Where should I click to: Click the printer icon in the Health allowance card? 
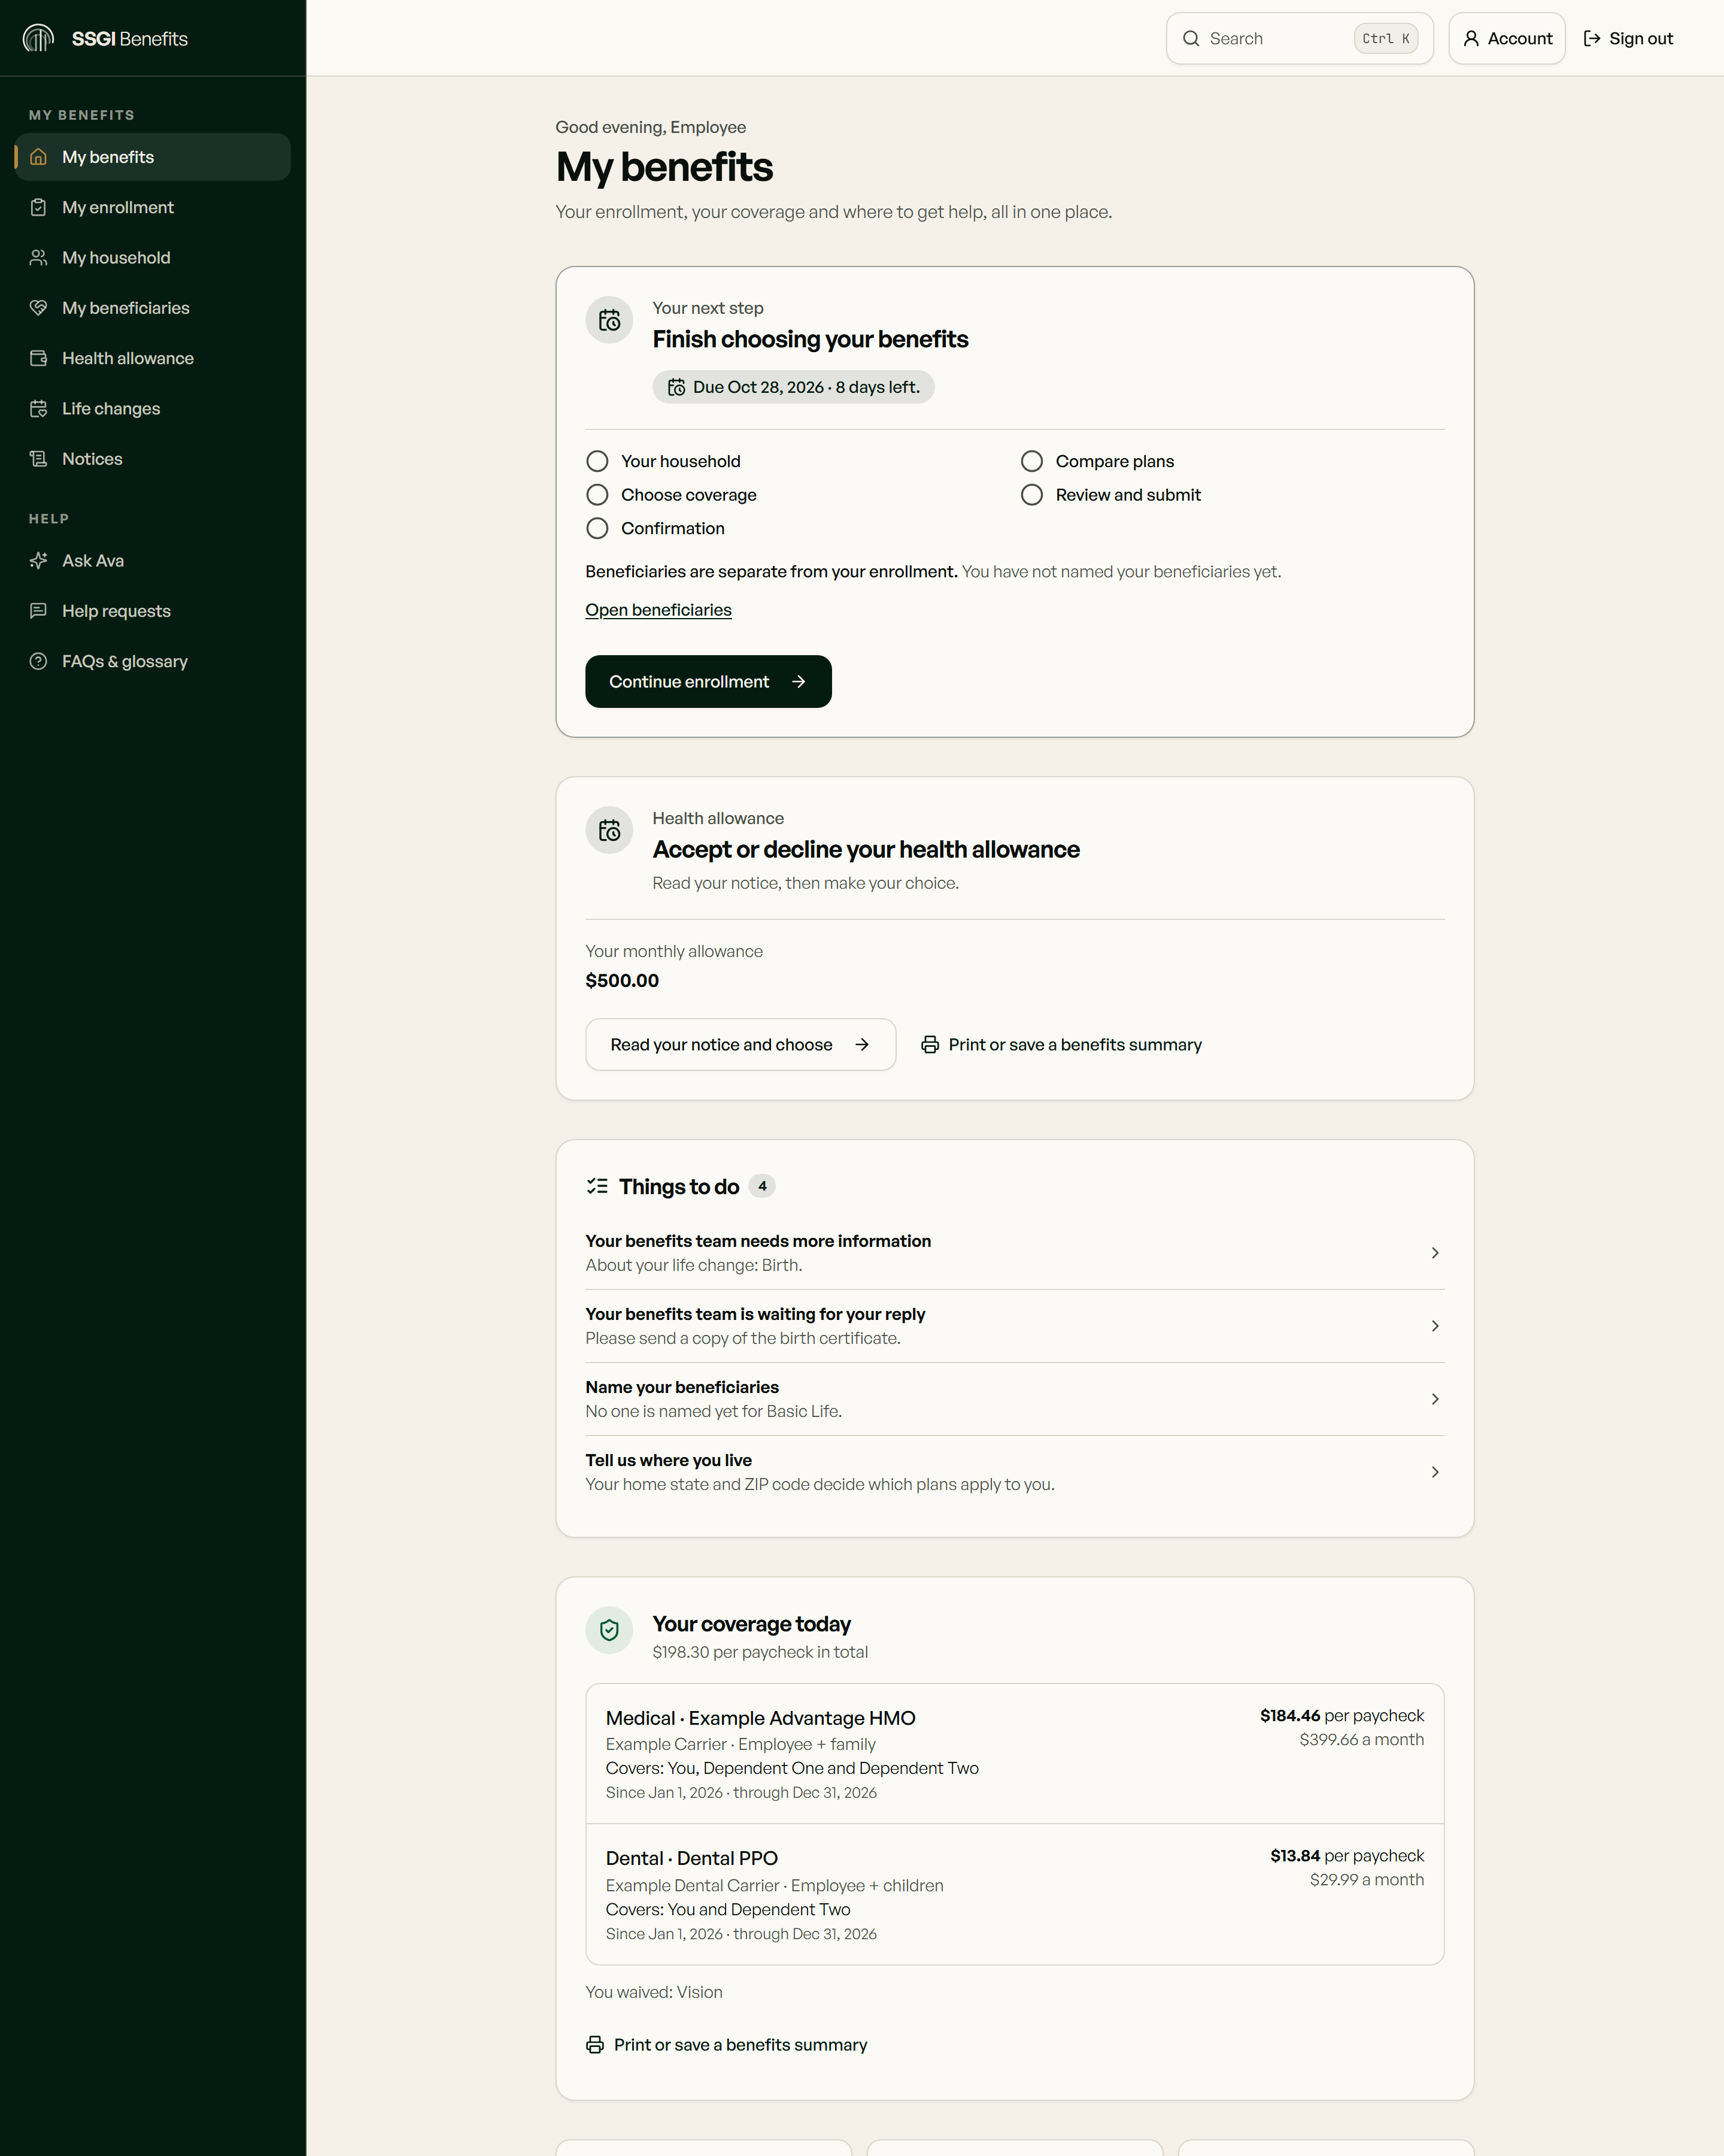pos(930,1044)
